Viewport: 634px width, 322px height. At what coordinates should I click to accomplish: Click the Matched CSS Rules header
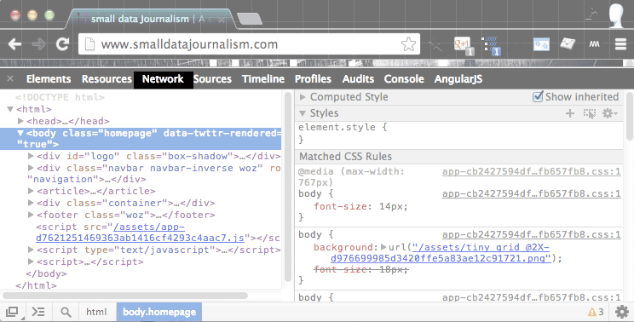459,157
